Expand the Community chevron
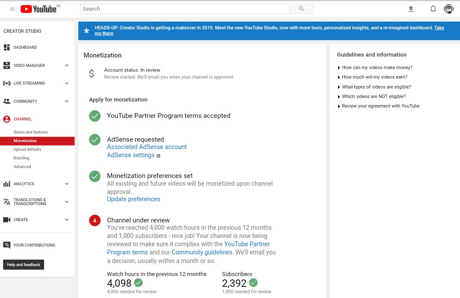Screen dimensions: 460x298 (x=67, y=101)
